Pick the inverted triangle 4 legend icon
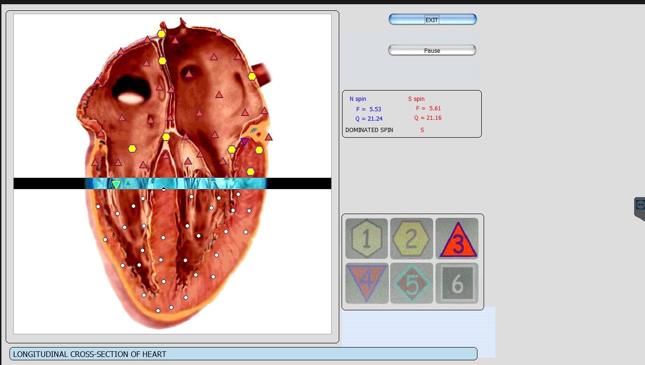 click(x=367, y=282)
